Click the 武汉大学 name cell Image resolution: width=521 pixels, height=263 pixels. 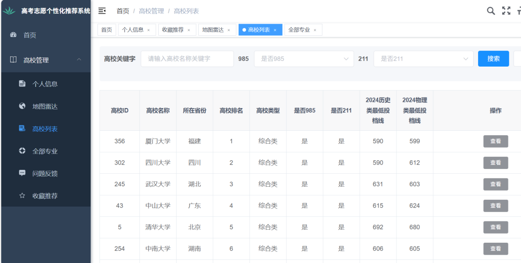pos(158,184)
